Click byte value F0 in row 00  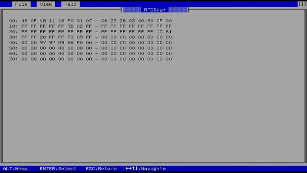point(71,21)
